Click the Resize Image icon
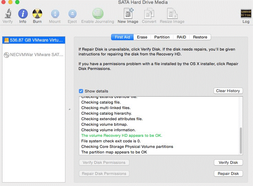Viewport: 253px width, 186px height. point(172,14)
